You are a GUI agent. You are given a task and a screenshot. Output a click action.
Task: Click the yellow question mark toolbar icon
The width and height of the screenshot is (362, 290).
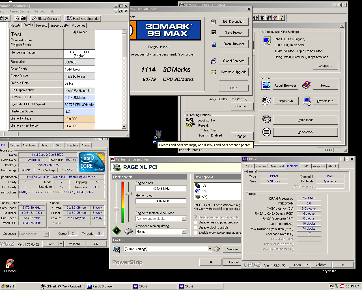point(281,18)
